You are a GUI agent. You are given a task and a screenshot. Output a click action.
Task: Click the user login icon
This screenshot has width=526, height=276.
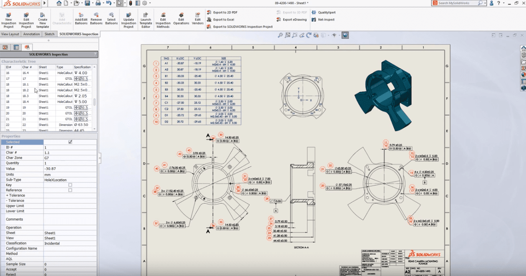pos(491,3)
